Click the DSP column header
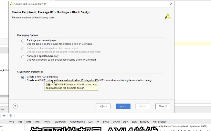This screenshot has width=211, height=131. click(x=126, y=122)
